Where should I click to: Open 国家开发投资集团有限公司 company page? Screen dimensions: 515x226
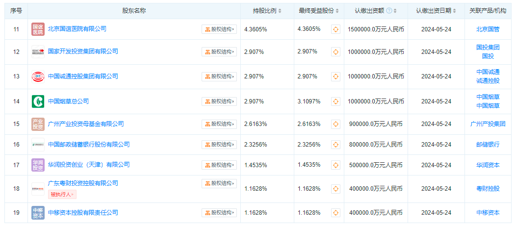pos(83,51)
